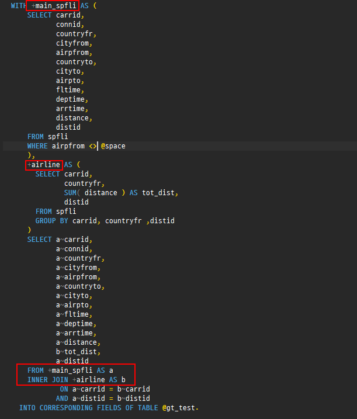Click the 'GROUP BY' keywords

[x=52, y=221]
